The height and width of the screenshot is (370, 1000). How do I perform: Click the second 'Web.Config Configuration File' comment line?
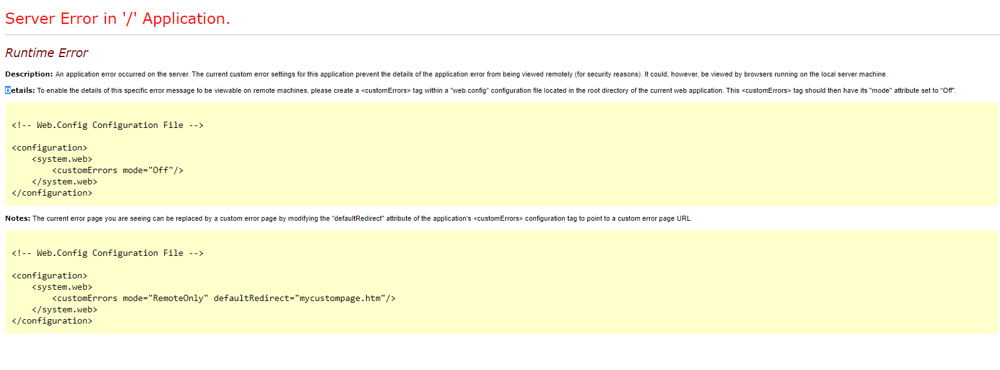(107, 253)
